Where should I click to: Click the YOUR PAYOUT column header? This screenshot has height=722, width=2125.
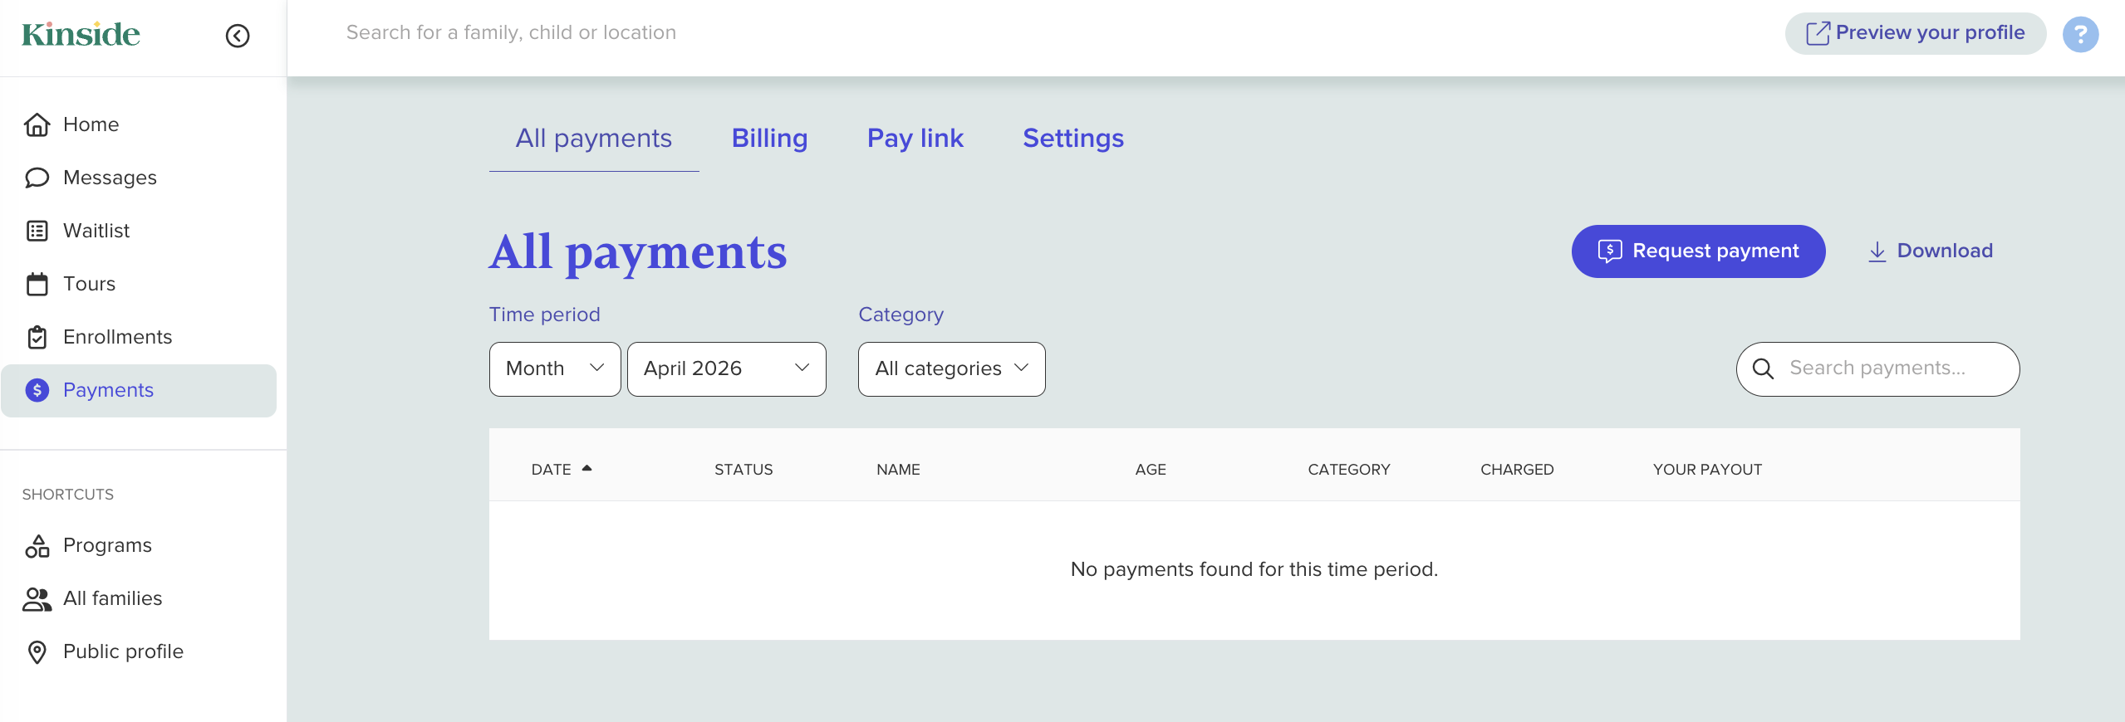[x=1707, y=470]
